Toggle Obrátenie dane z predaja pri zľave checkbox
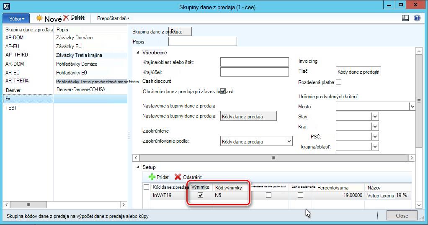Viewport: 428px width, 225px height. 223,91
